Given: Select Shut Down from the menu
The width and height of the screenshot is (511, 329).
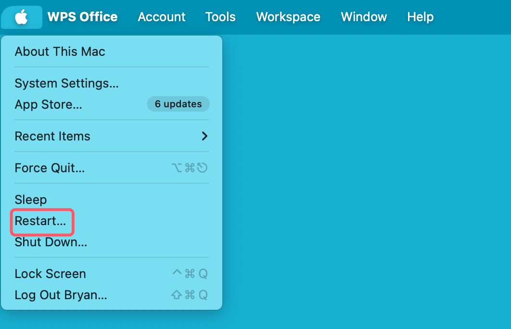Looking at the screenshot, I should click(x=51, y=242).
